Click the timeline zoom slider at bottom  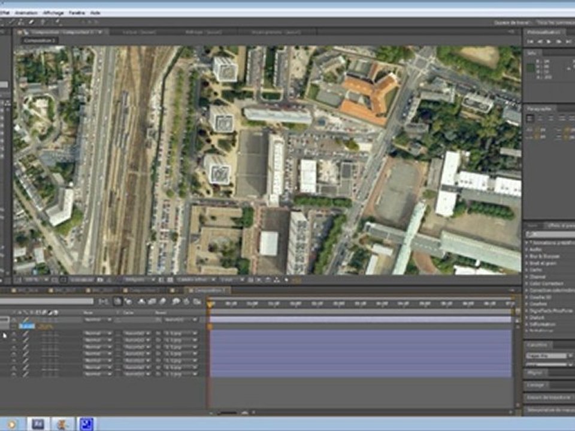[x=228, y=413]
